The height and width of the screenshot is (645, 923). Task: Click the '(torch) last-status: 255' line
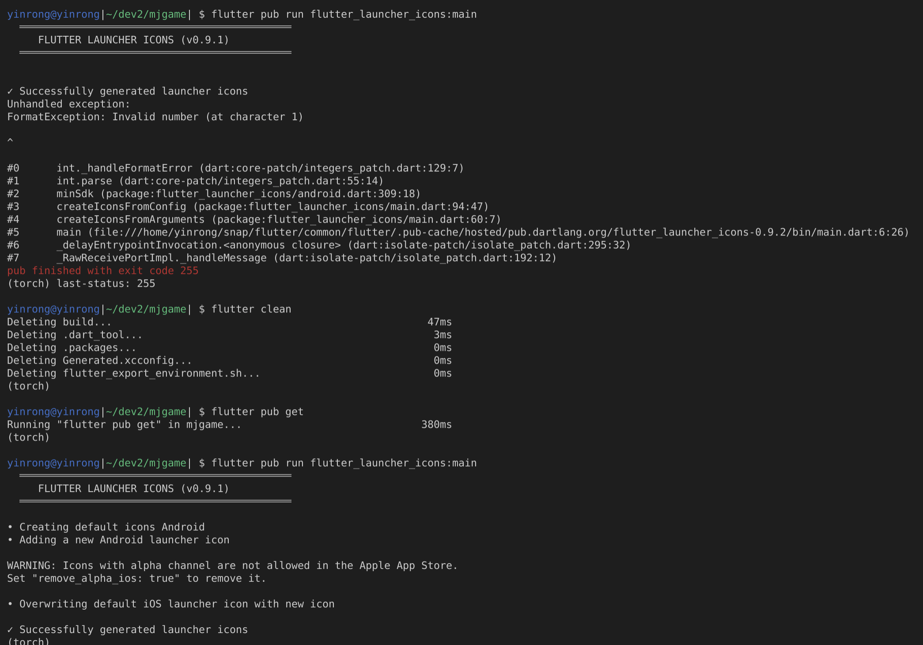point(81,283)
